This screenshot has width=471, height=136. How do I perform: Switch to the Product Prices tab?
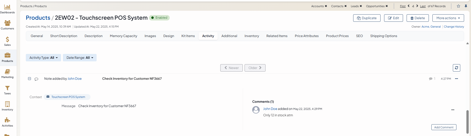coord(337,36)
